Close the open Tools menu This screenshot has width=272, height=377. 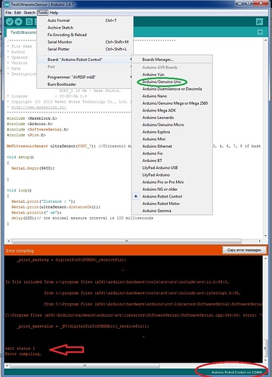(x=42, y=13)
